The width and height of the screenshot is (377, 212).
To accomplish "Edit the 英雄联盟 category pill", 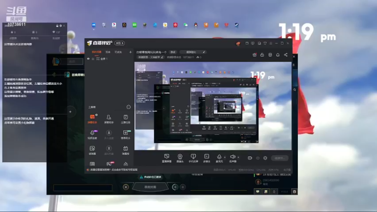I will click(151, 57).
